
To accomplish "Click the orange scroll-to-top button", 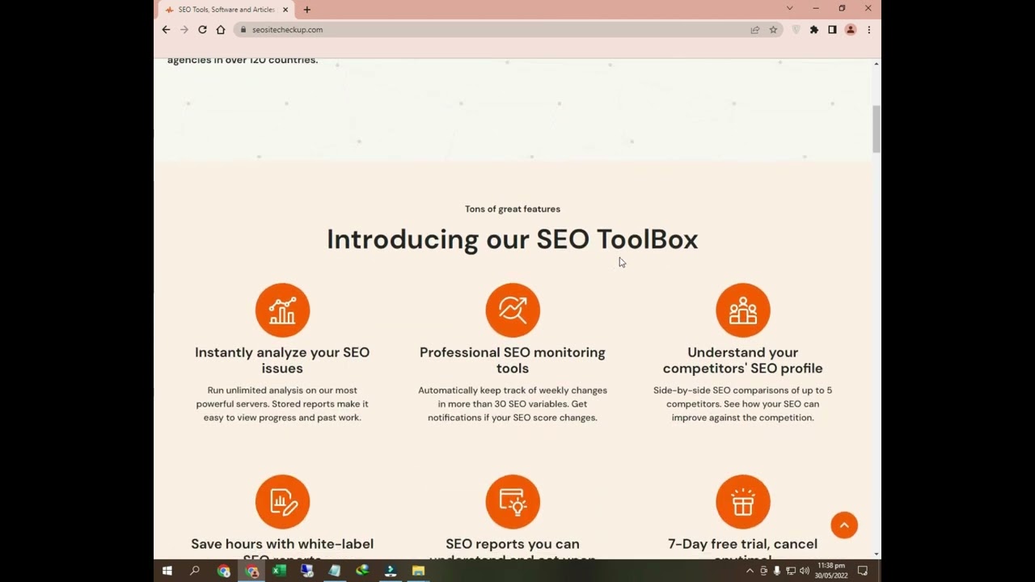I will (x=844, y=525).
